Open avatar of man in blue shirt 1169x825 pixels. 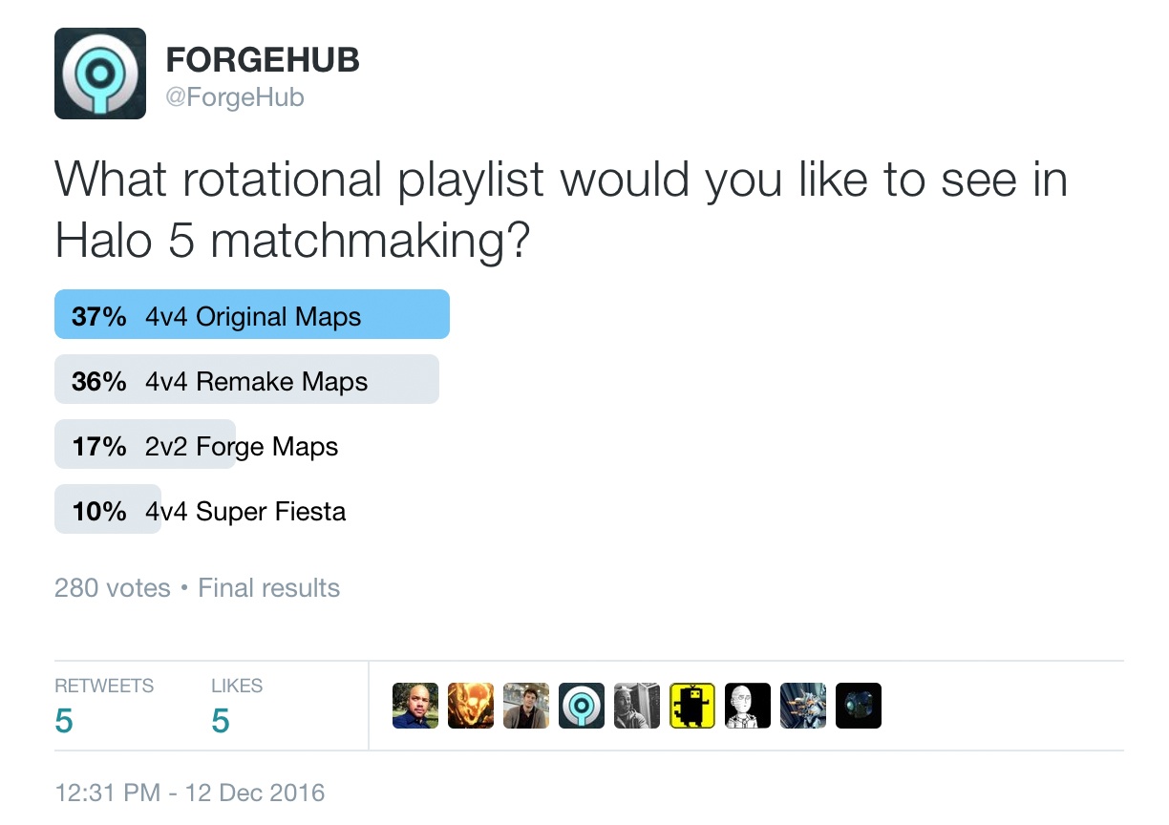pos(415,706)
